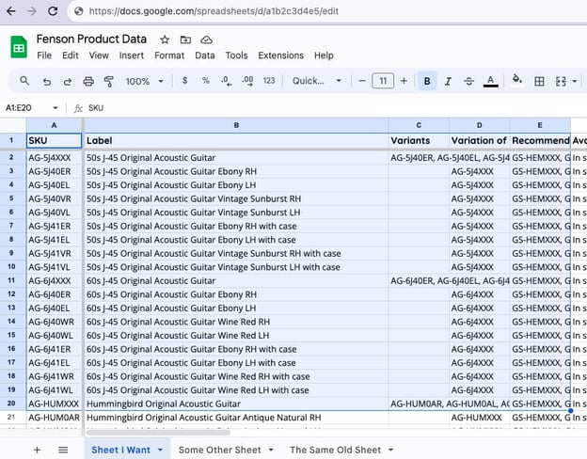Click the browser address bar URL

click(214, 11)
